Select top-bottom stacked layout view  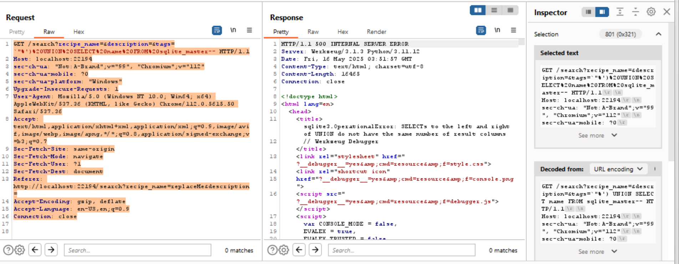pyautogui.click(x=494, y=10)
